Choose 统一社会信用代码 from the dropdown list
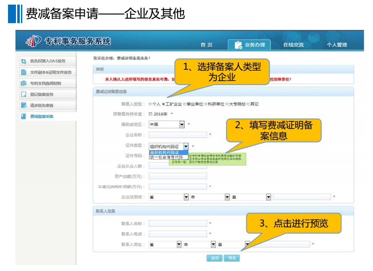This screenshot has width=373, height=271. [169, 157]
